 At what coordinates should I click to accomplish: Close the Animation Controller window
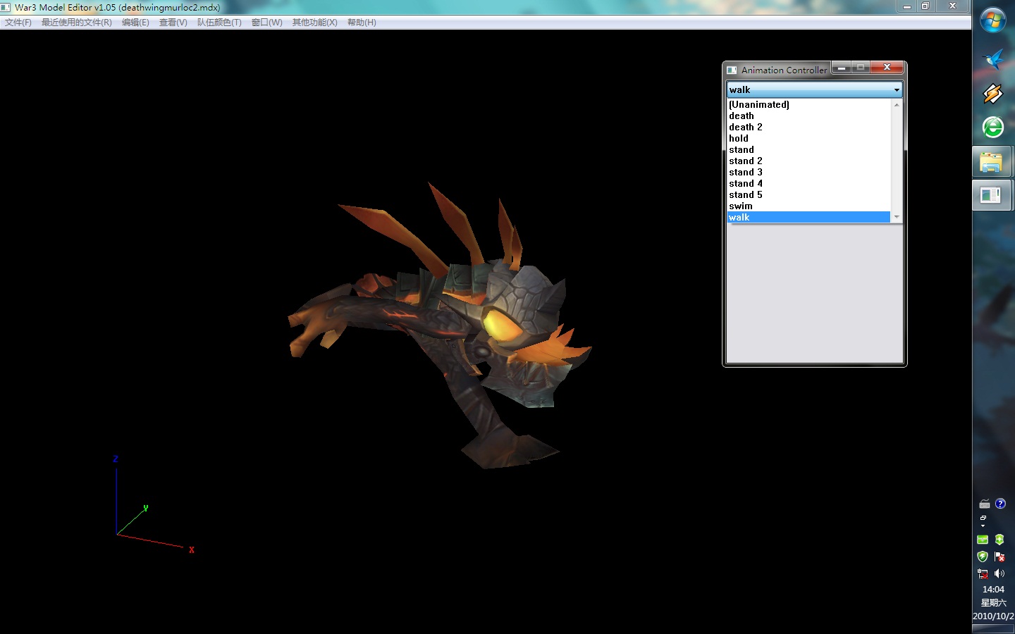887,68
